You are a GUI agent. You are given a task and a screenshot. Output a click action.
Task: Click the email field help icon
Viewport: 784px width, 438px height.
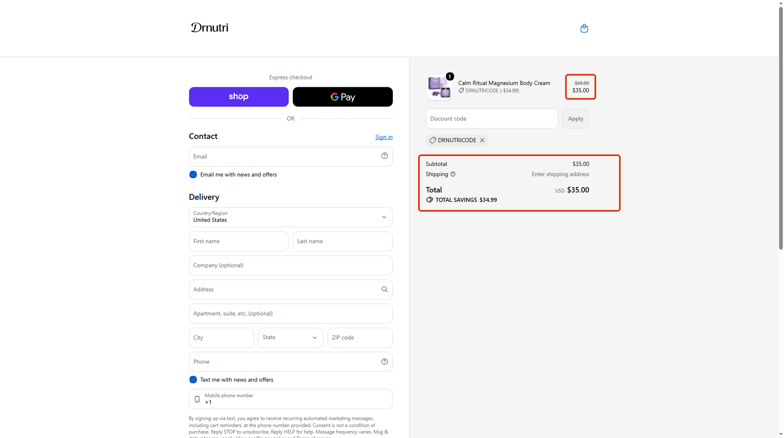pyautogui.click(x=385, y=156)
